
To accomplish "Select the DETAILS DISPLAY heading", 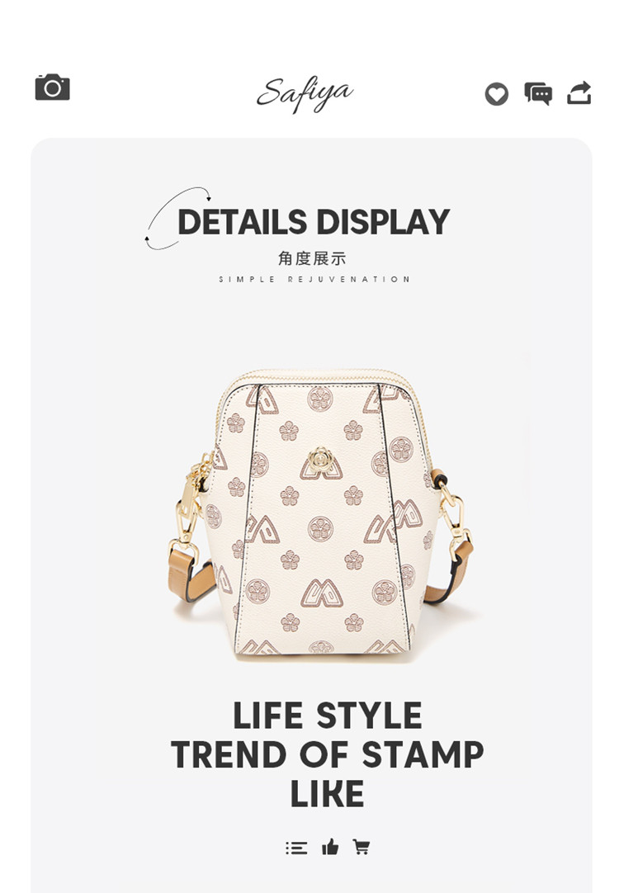I will pos(314,222).
